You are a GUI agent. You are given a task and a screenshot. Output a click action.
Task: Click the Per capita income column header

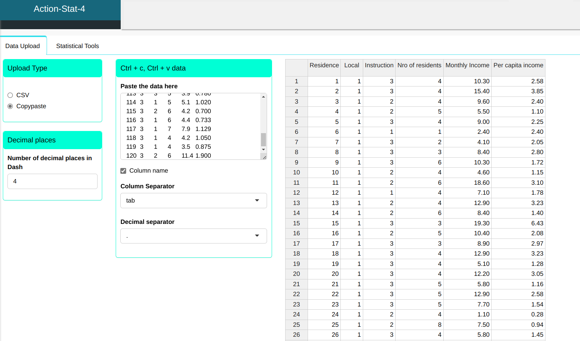(518, 65)
